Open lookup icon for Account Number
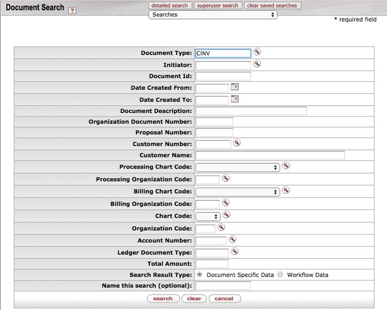This screenshot has width=387, height=310. [232, 240]
